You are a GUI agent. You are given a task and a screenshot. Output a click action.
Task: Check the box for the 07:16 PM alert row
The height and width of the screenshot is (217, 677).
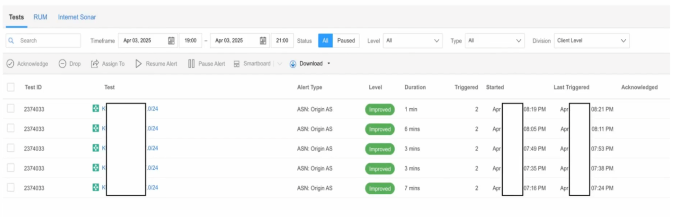pyautogui.click(x=10, y=188)
